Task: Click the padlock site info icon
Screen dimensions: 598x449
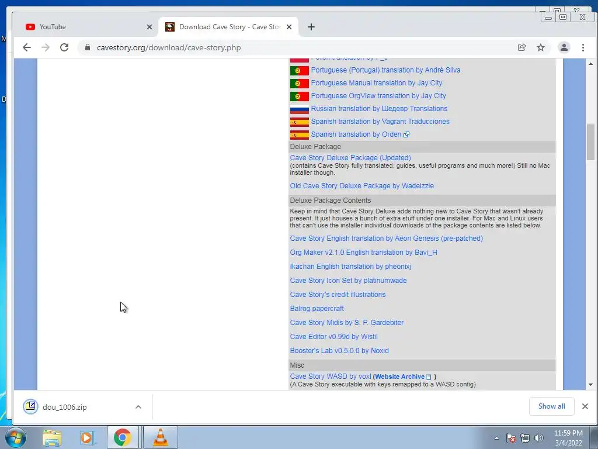Action: [88, 47]
